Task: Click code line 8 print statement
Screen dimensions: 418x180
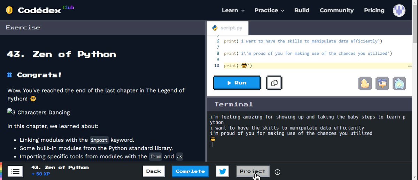Action: (x=308, y=53)
